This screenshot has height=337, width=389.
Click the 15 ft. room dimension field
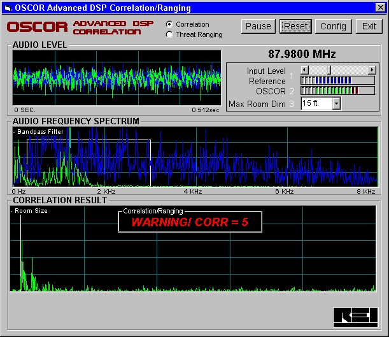(x=317, y=103)
